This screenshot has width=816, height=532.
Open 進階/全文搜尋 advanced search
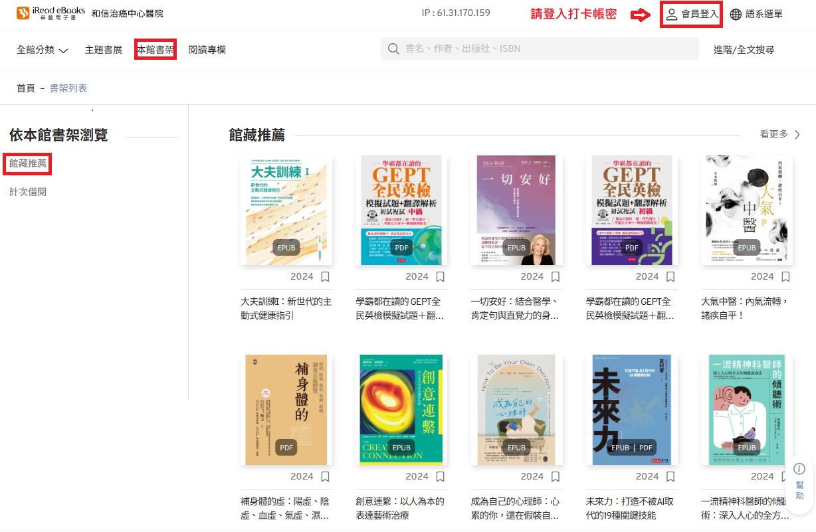click(x=744, y=49)
